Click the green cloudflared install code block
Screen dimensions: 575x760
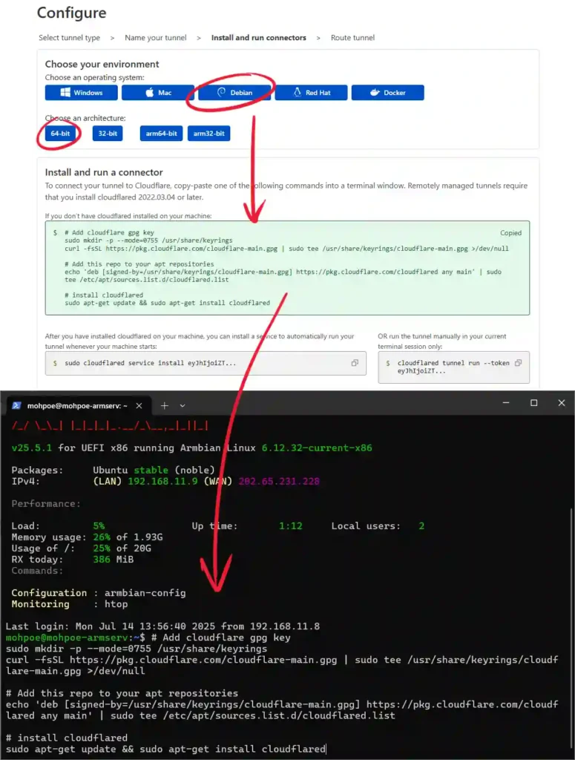287,268
